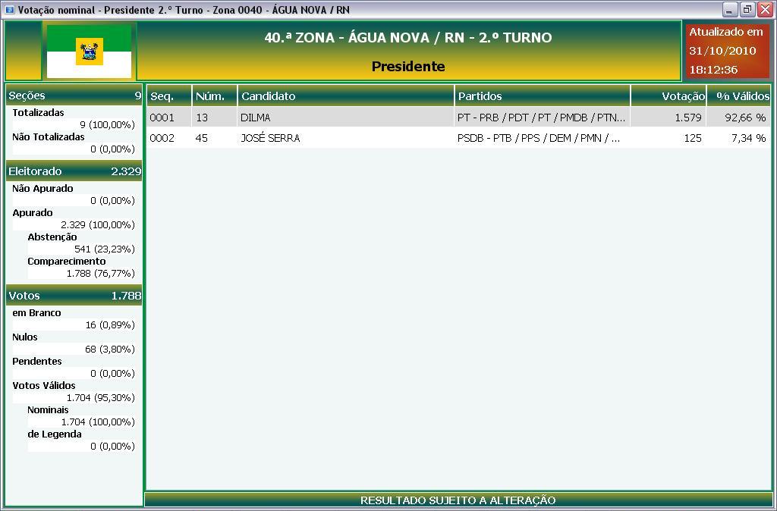
Task: Click the Não Totalizadas label
Action: click(49, 136)
